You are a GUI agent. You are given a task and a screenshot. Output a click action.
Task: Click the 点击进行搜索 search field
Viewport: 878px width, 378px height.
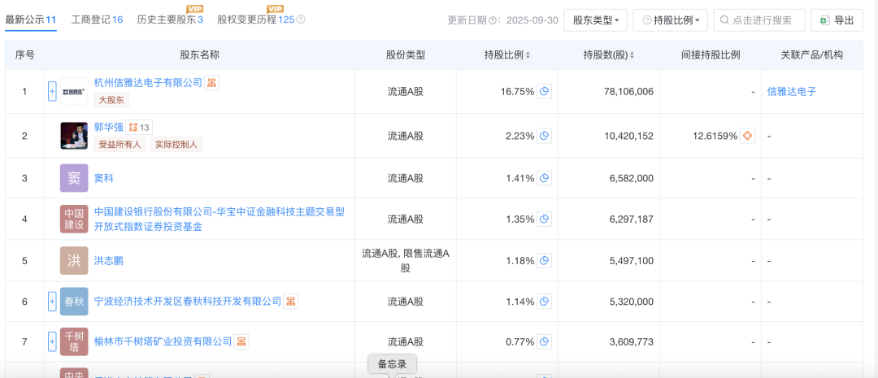[x=759, y=20]
